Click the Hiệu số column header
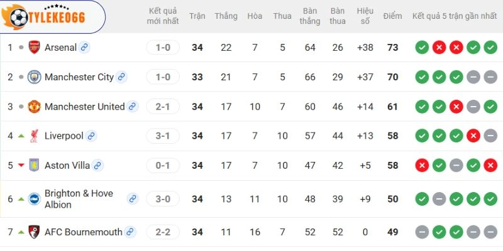 tap(365, 16)
